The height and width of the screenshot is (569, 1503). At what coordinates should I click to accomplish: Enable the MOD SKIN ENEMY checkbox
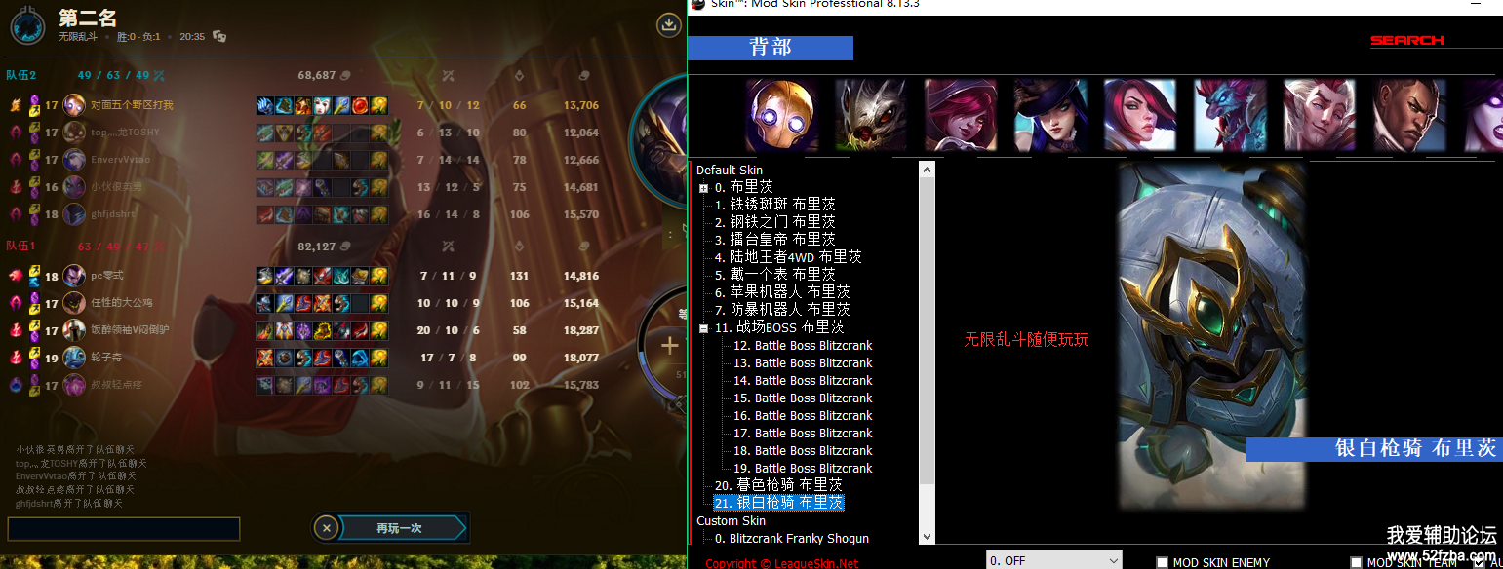click(x=1162, y=562)
